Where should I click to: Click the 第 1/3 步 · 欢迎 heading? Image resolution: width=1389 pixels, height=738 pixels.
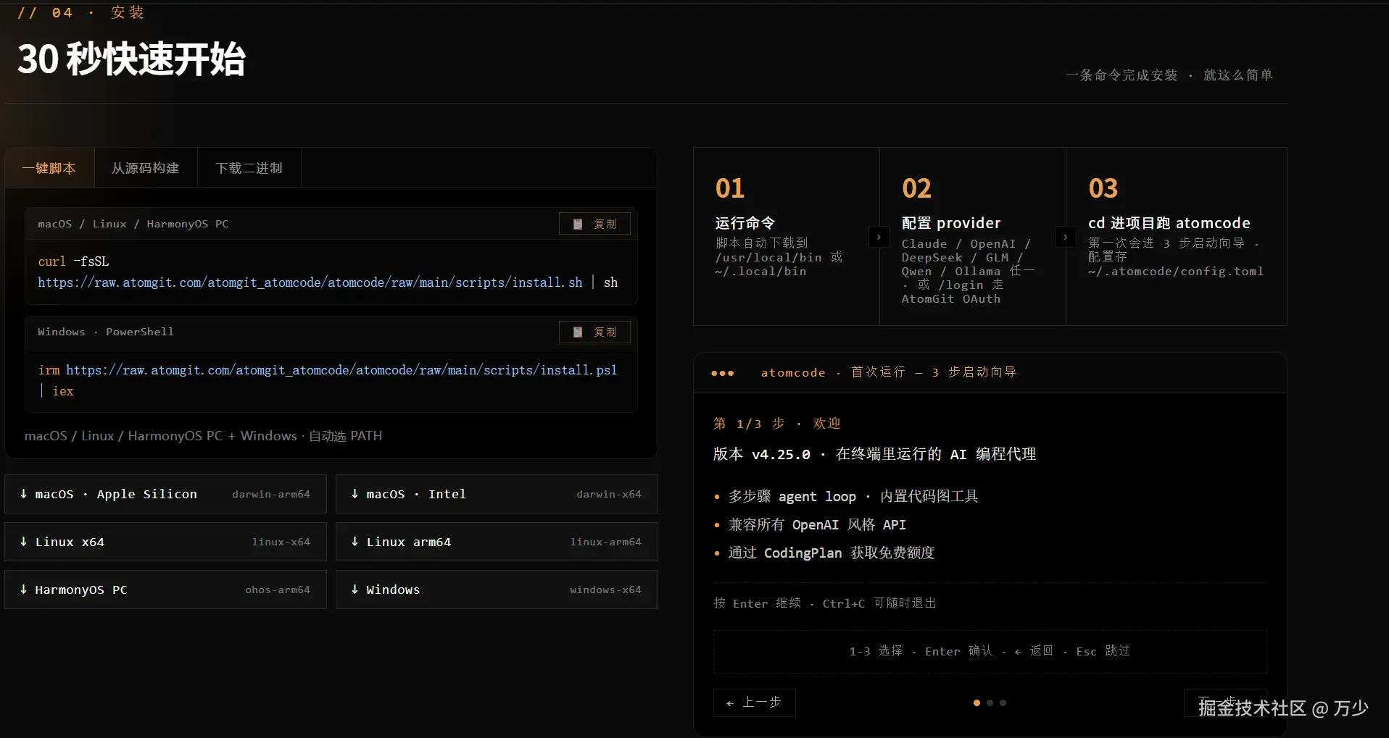click(x=776, y=424)
